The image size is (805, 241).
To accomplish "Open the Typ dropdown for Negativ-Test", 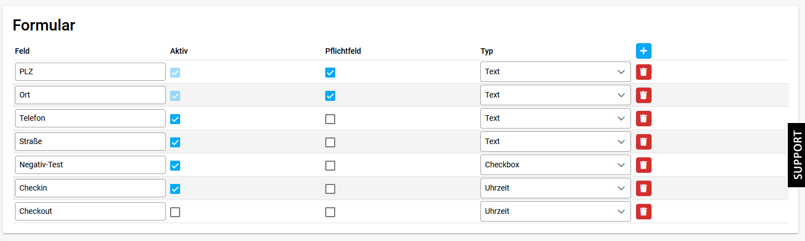I will (555, 165).
